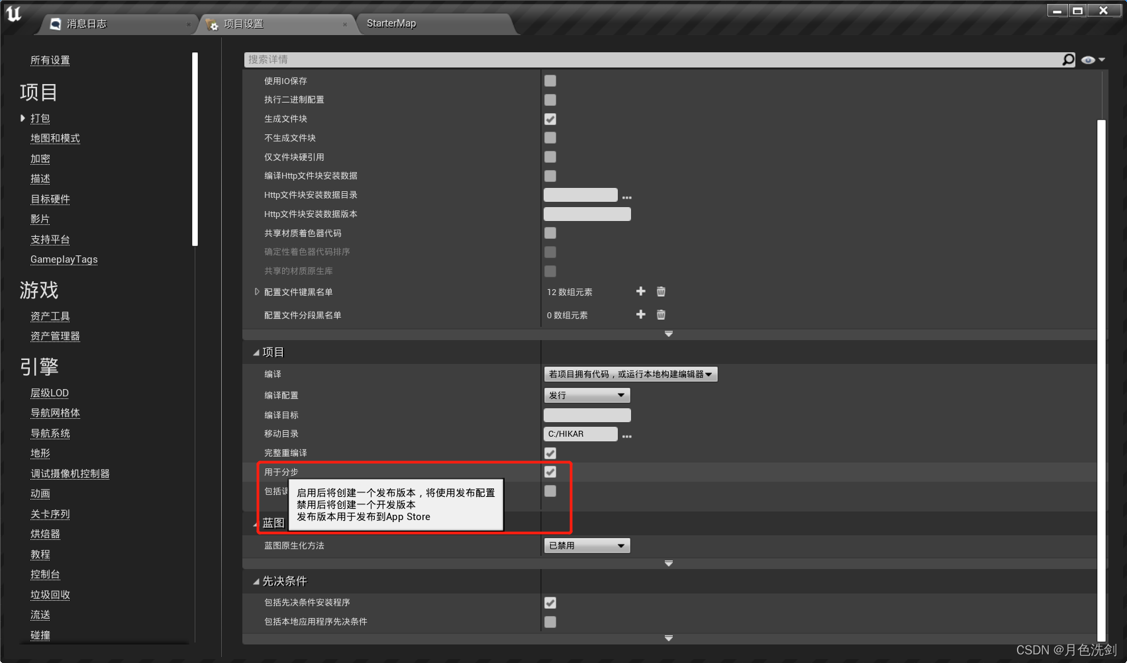Close the 项目设置 tab
The height and width of the screenshot is (663, 1127).
pyautogui.click(x=345, y=24)
